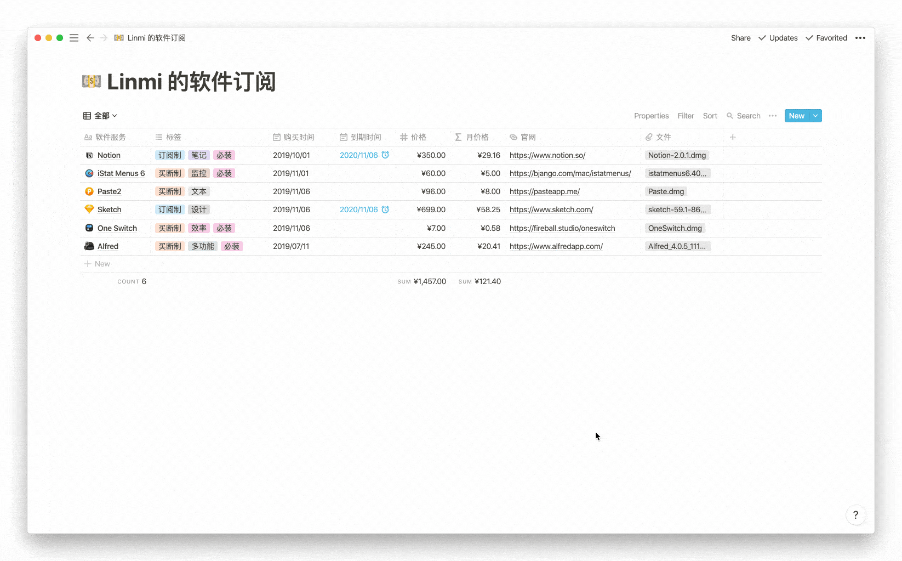
Task: Click the breadcrumb Linmi 的软件订阅 in the top bar
Action: 157,38
